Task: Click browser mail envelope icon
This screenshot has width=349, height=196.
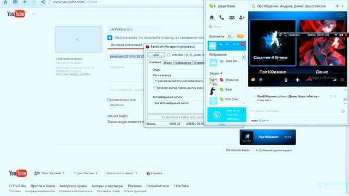Action: point(15,2)
